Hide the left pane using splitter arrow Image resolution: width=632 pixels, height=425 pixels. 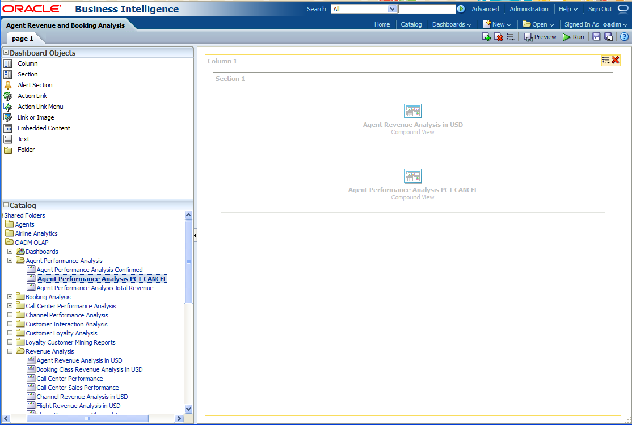tap(196, 235)
